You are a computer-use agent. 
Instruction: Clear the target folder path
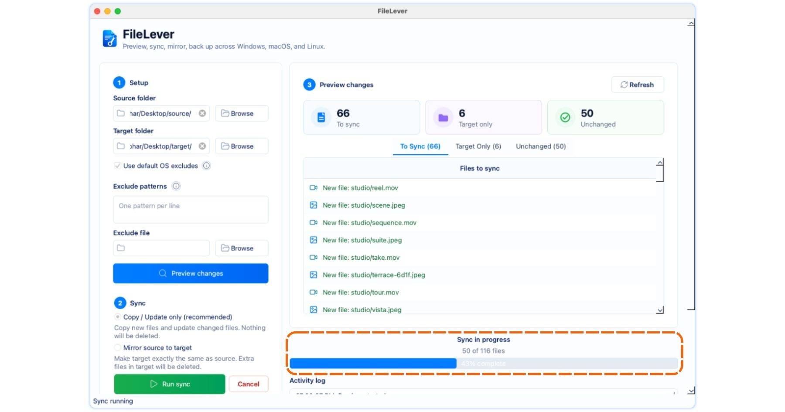202,146
